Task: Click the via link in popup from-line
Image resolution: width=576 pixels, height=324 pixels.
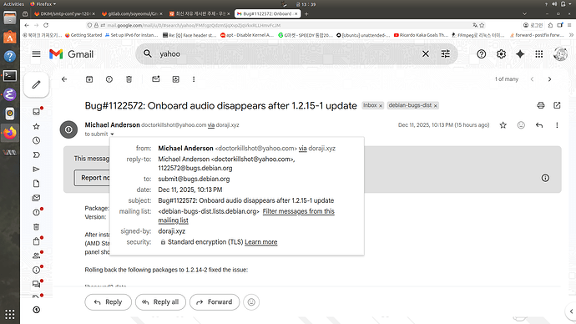Action: pos(303,149)
